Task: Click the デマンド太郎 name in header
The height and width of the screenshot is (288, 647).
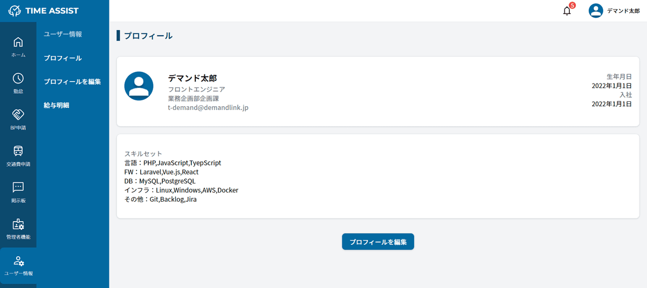Action: click(x=623, y=11)
